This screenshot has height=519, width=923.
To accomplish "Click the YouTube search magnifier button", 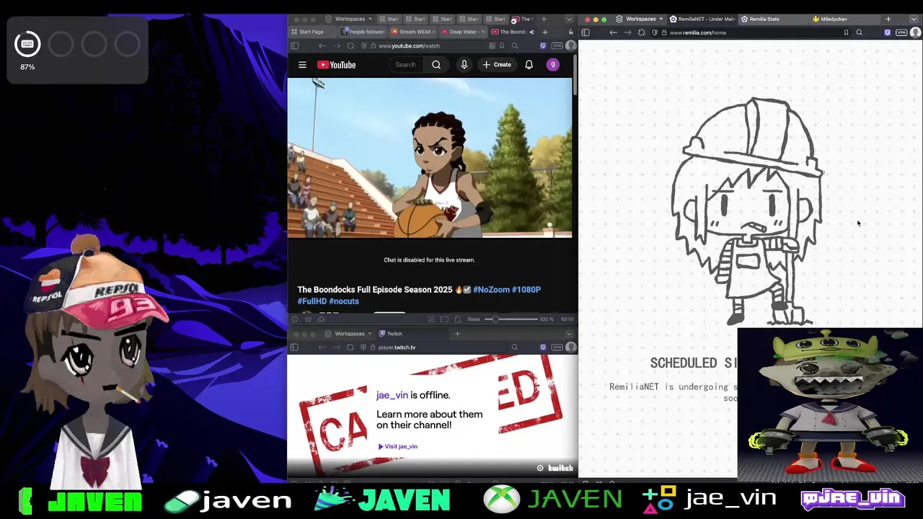I will pyautogui.click(x=436, y=65).
